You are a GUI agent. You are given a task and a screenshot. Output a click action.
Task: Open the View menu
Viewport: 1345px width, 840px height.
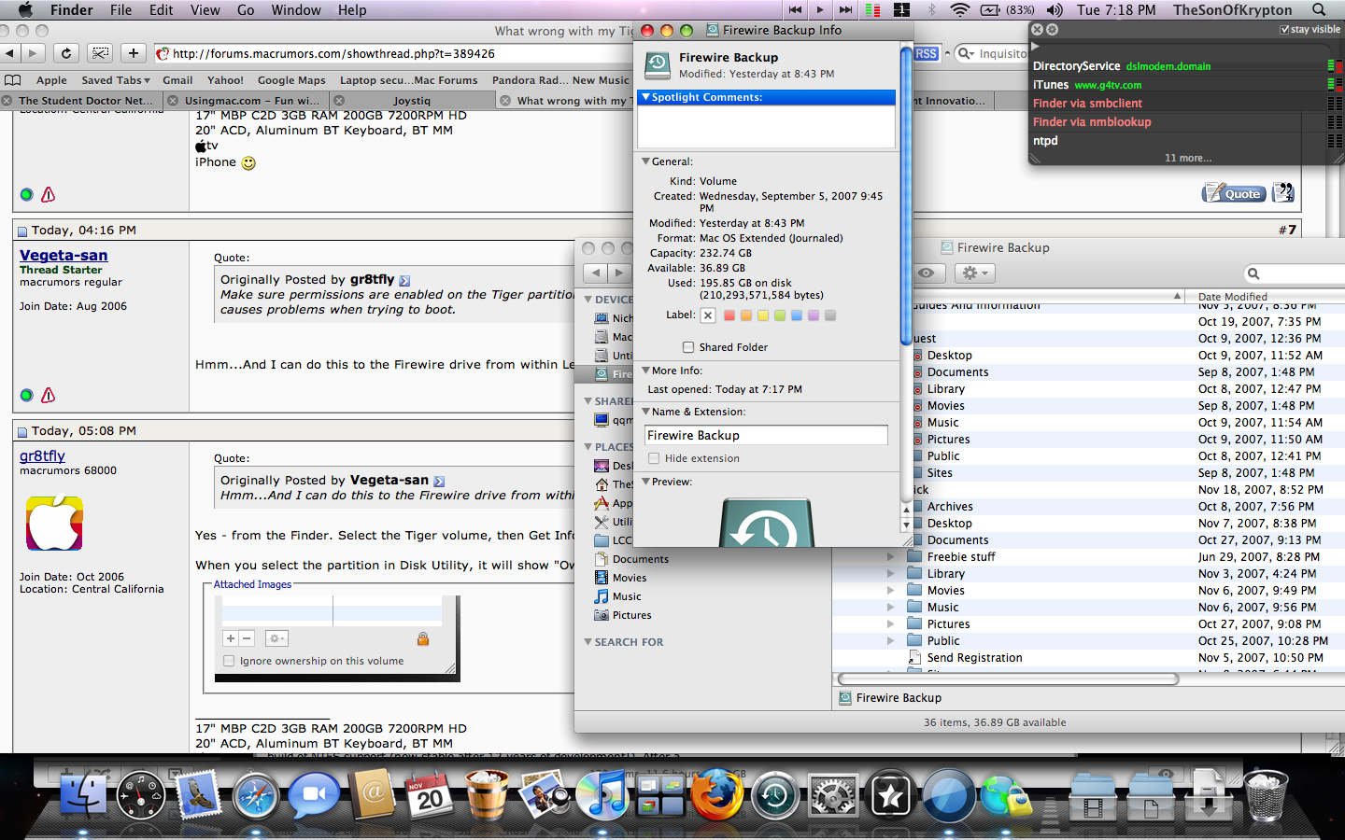[205, 10]
